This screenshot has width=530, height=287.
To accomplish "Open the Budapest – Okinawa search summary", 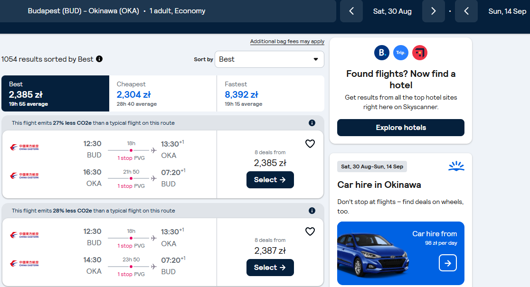I will point(168,11).
